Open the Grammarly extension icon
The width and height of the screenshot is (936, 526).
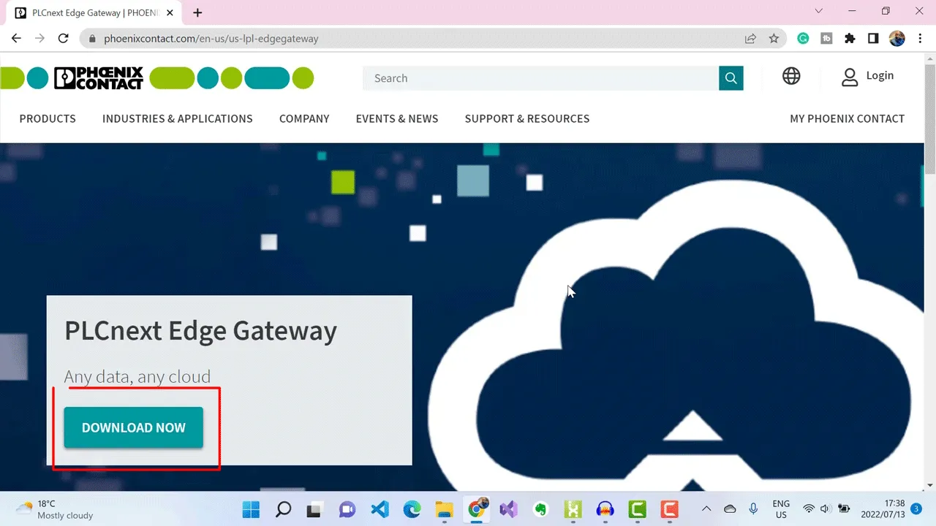803,39
